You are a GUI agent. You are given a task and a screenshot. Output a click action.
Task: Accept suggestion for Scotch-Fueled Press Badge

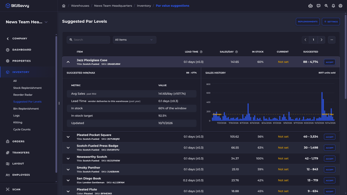330,148
